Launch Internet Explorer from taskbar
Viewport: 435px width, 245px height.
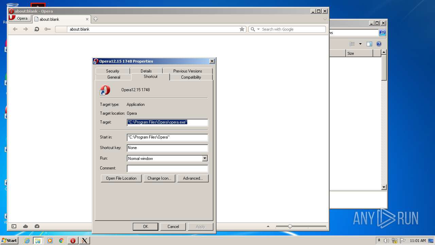(x=27, y=241)
